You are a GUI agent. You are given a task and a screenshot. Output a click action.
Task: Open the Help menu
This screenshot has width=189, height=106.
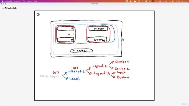pos(35,1)
